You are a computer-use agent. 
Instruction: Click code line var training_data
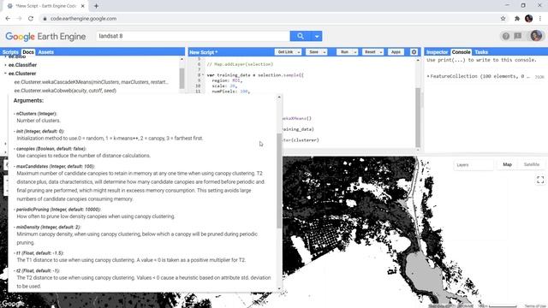(255, 75)
